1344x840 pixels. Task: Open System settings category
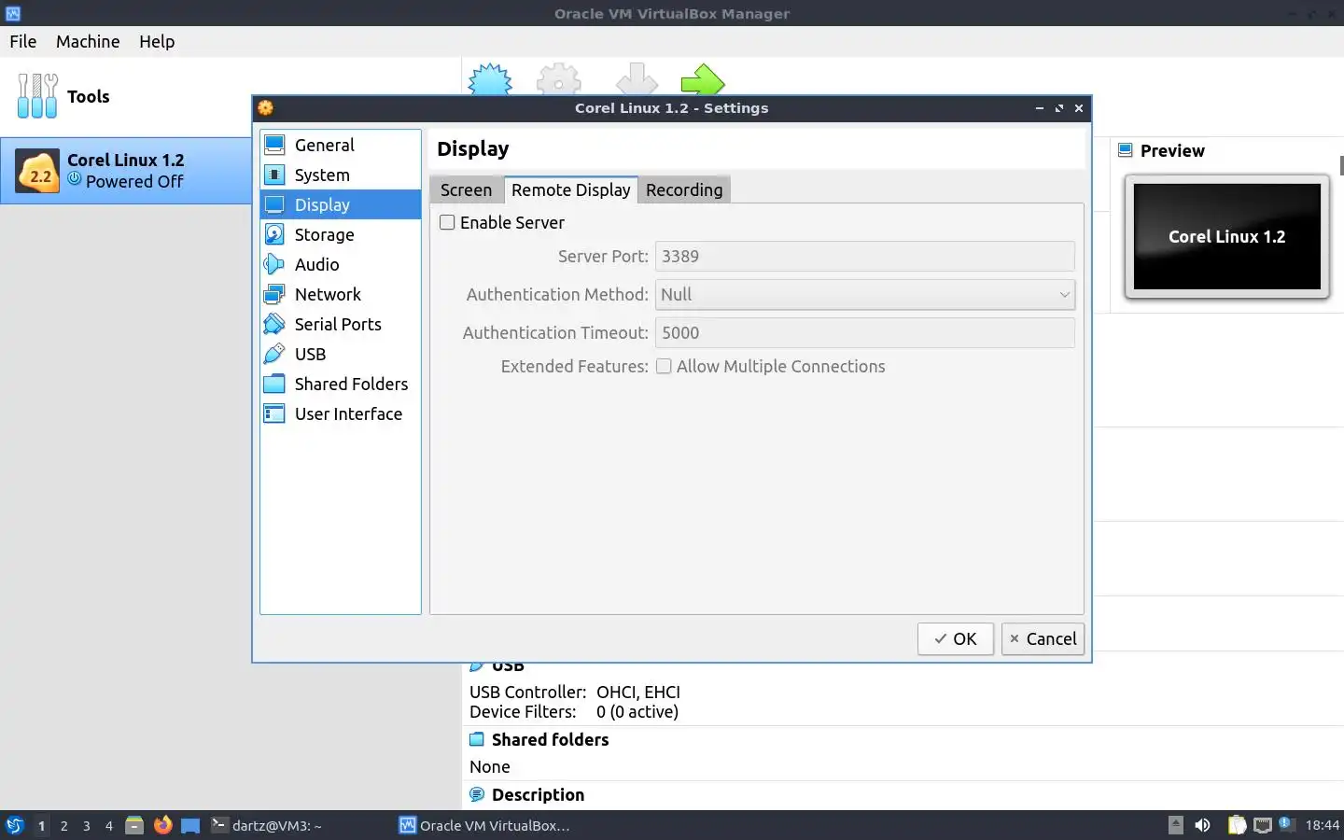click(x=341, y=175)
